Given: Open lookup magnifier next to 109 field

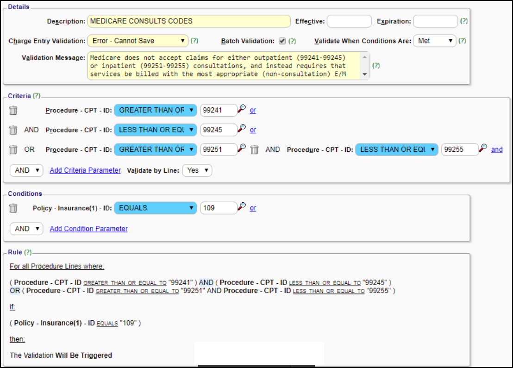Looking at the screenshot, I should pos(242,207).
